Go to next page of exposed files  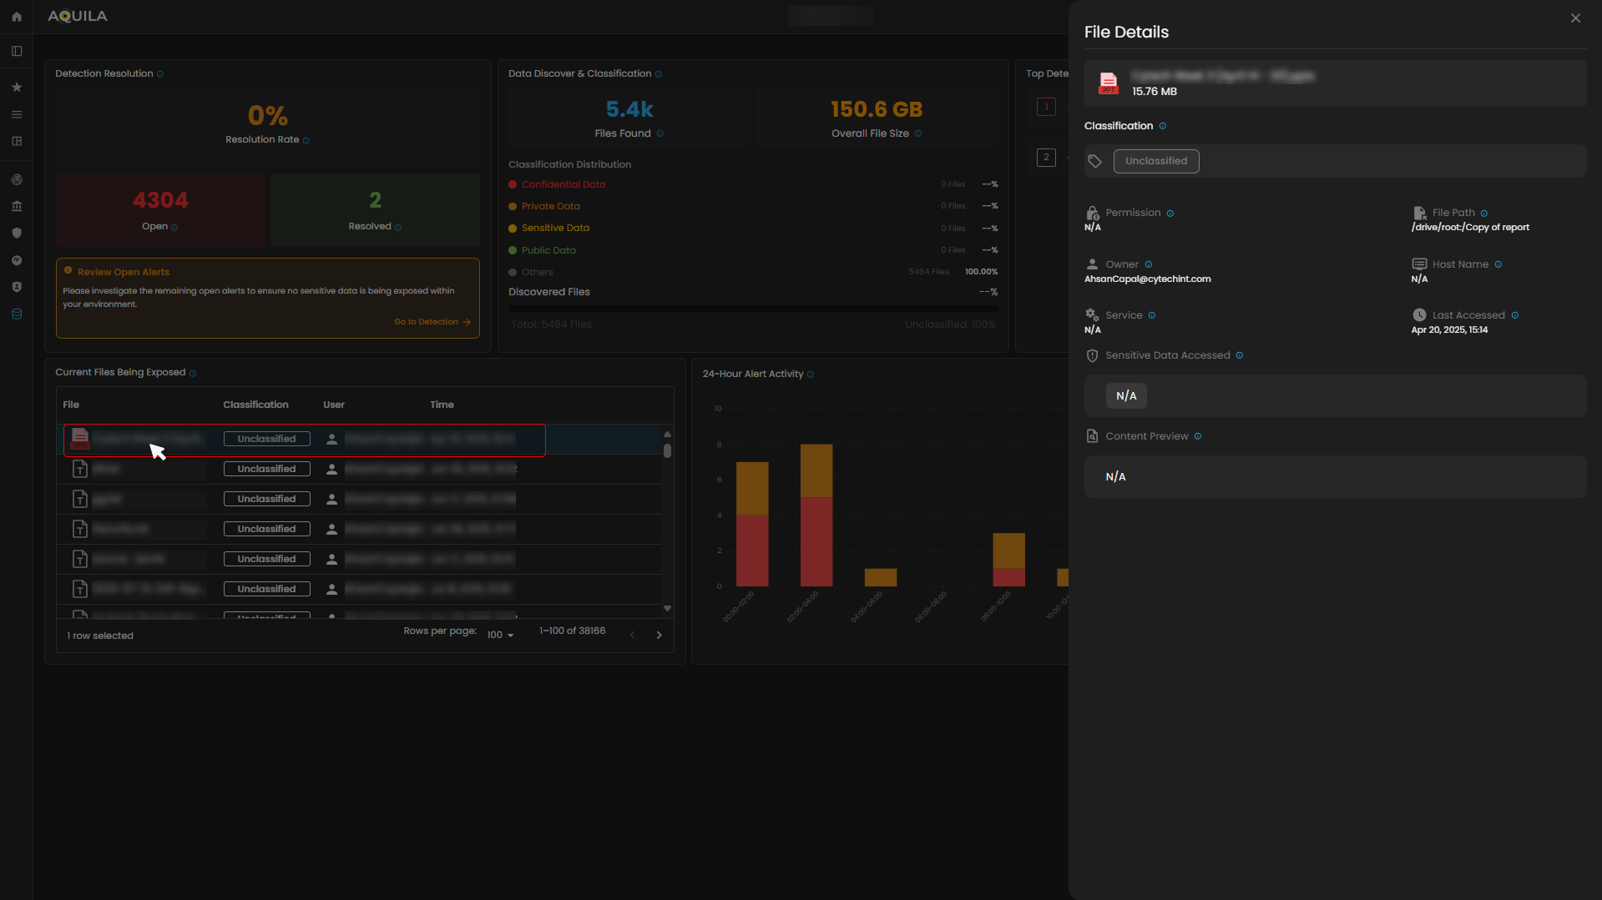(x=659, y=636)
